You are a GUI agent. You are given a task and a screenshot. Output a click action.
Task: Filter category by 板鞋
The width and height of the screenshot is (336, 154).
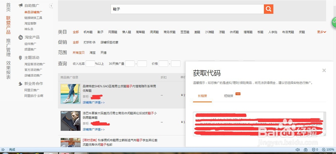(x=260, y=32)
